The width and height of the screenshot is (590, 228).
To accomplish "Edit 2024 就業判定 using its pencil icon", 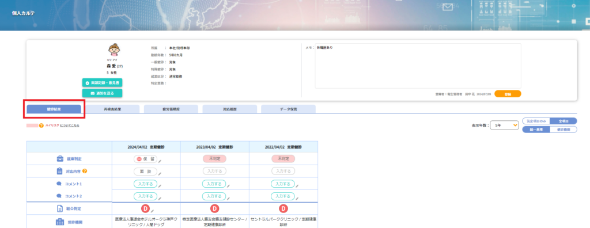I will click(x=160, y=161).
